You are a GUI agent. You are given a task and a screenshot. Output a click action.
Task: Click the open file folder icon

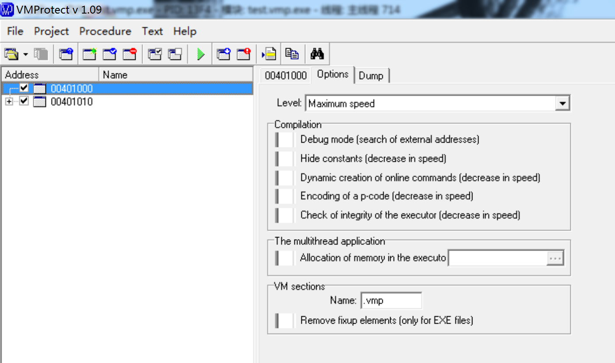pyautogui.click(x=11, y=54)
